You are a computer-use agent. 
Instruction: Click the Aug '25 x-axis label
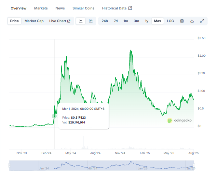pos(194,153)
